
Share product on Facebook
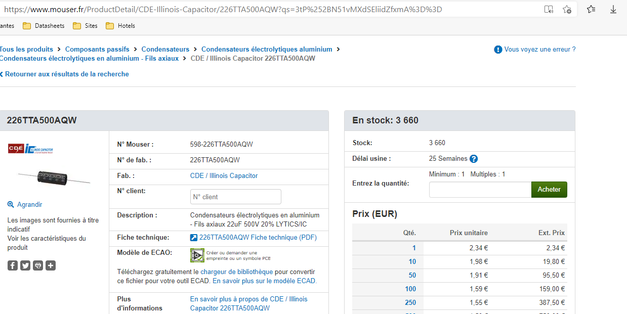point(13,265)
